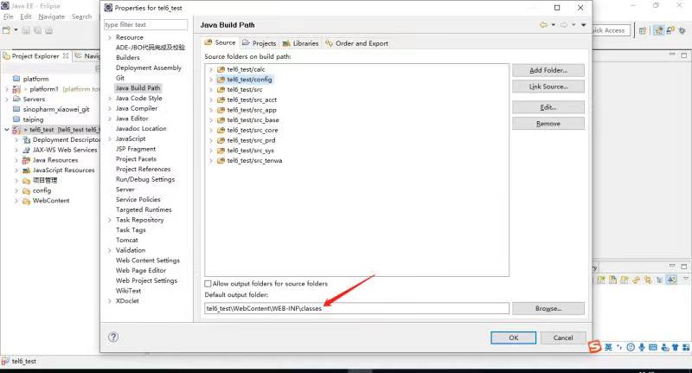Click the Default output folder field

coord(356,308)
